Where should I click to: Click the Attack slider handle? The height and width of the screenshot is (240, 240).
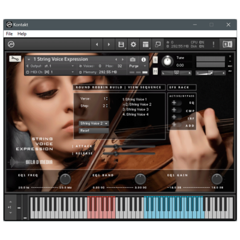[116, 146]
